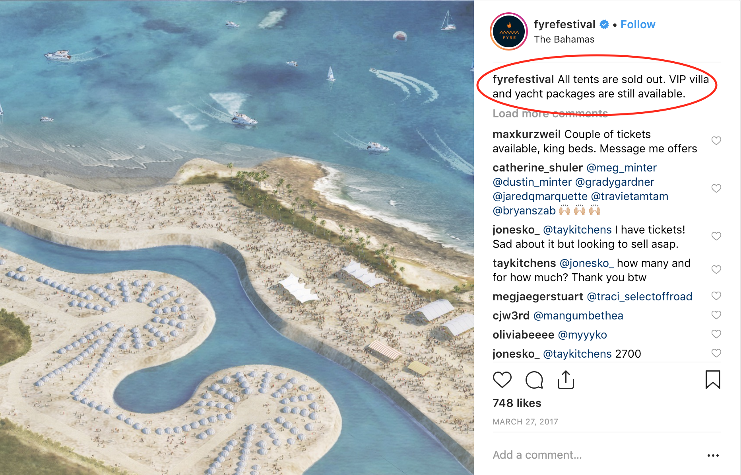Viewport: 741px width, 475px height.
Task: Share the post with the upload arrow icon
Action: (x=566, y=380)
